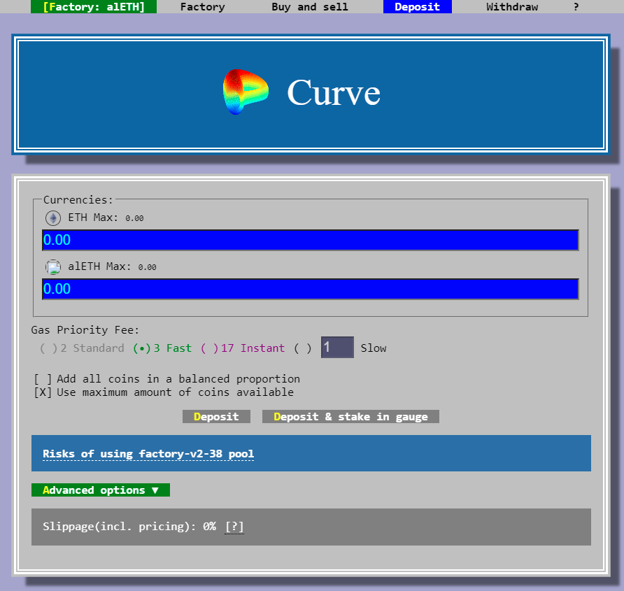Click Deposit & stake in gauge button
This screenshot has height=591, width=624.
click(x=350, y=417)
